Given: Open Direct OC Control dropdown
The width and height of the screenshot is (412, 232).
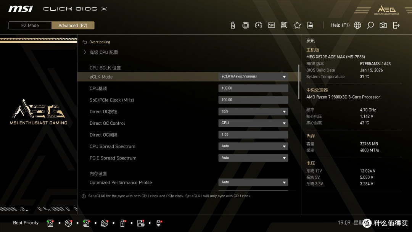Looking at the screenshot, I should pos(253,123).
